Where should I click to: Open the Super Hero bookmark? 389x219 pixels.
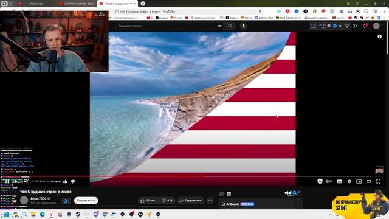316,18
